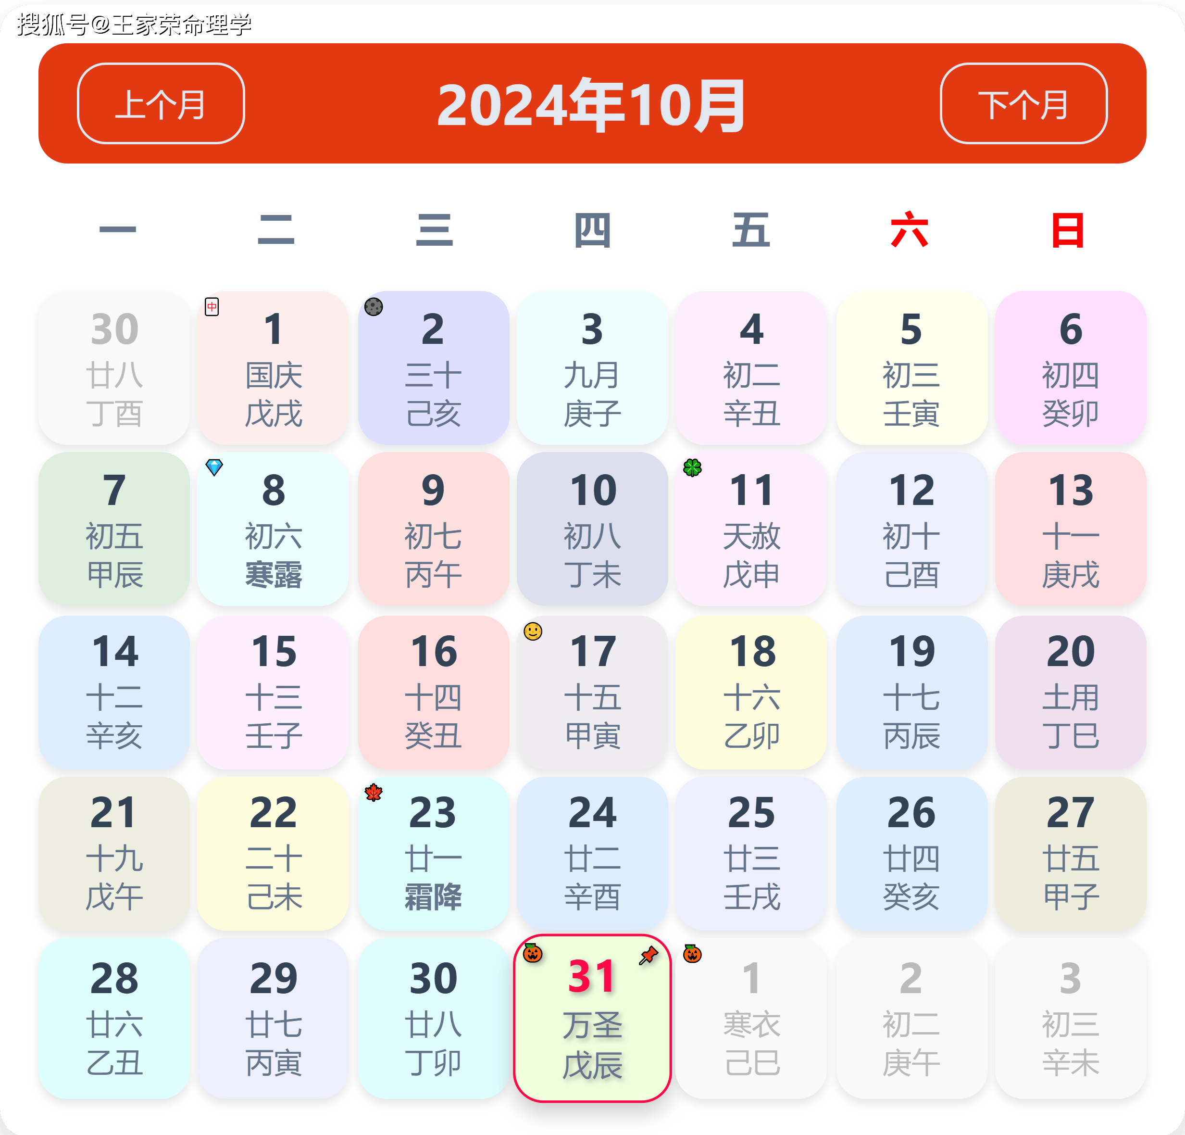Click the Wednesday 三 weekday header

point(434,229)
